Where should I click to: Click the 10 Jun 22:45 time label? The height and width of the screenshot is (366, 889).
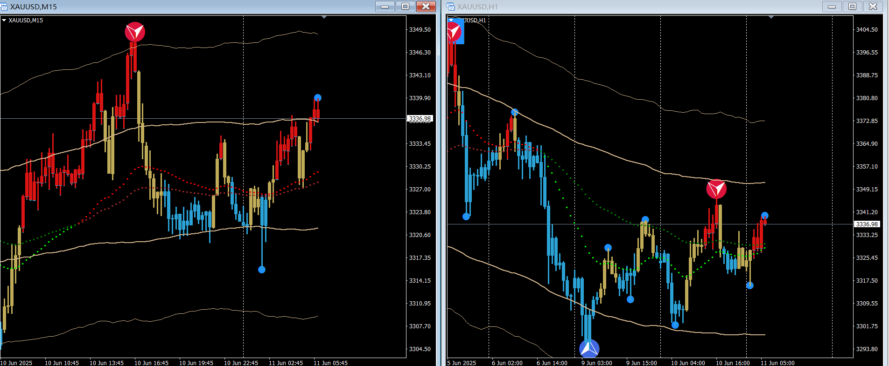241,363
